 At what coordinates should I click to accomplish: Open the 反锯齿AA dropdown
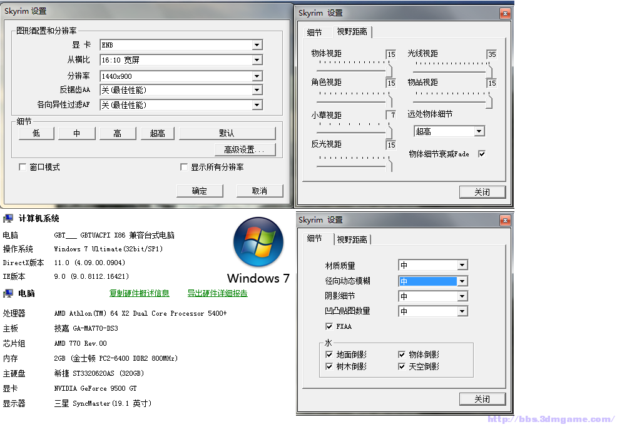pyautogui.click(x=181, y=90)
